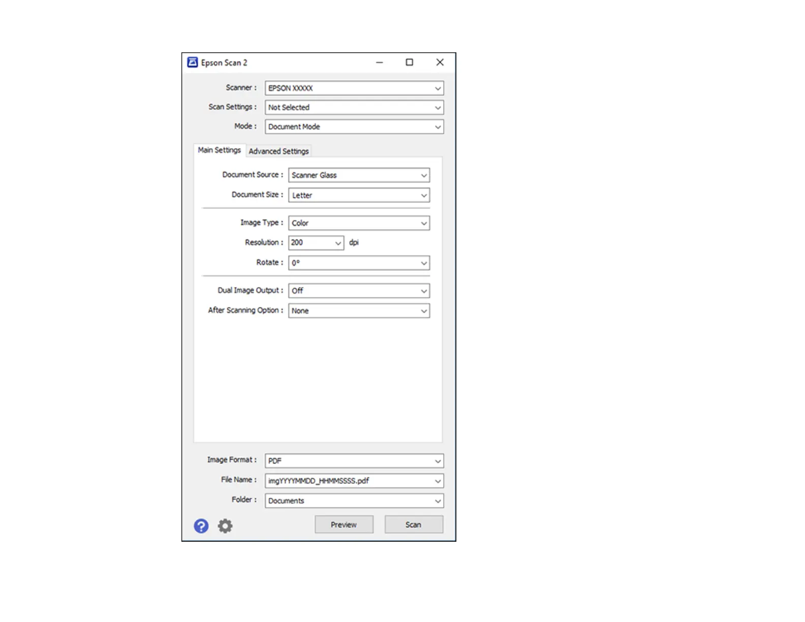805x622 pixels.
Task: Click the dpi unit text
Action: (354, 242)
